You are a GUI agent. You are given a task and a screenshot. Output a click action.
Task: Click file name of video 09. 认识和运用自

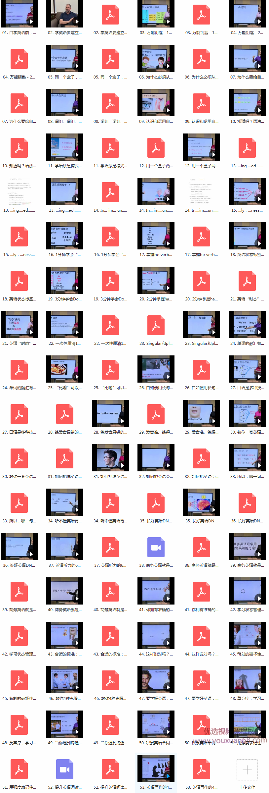pyautogui.click(x=156, y=122)
